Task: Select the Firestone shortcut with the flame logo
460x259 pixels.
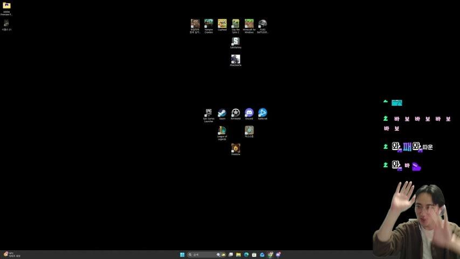Action: [x=236, y=149]
